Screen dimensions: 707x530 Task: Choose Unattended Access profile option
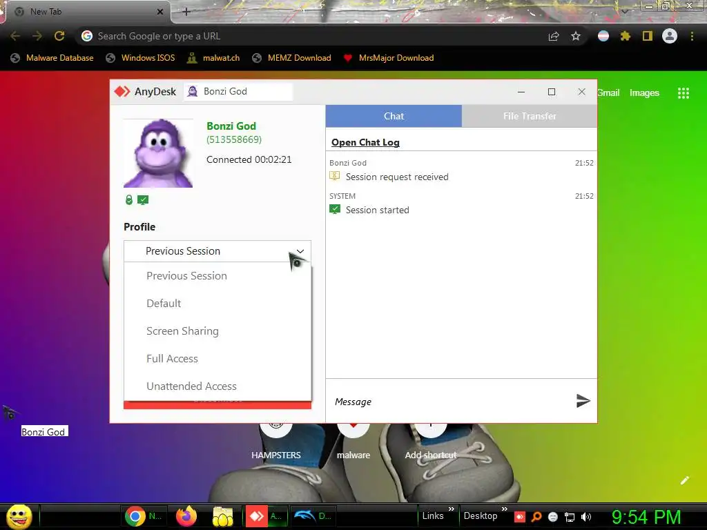(217, 386)
